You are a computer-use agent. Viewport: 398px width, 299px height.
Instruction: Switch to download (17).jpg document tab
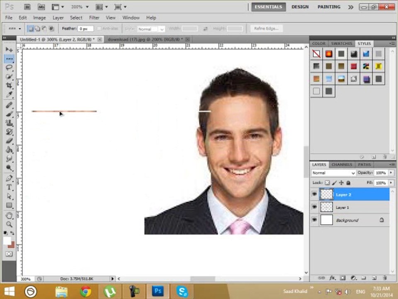coord(145,39)
